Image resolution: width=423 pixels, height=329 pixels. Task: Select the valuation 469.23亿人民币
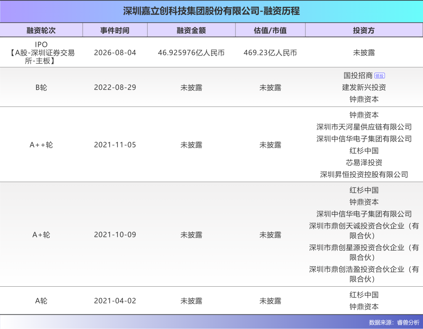click(x=270, y=53)
